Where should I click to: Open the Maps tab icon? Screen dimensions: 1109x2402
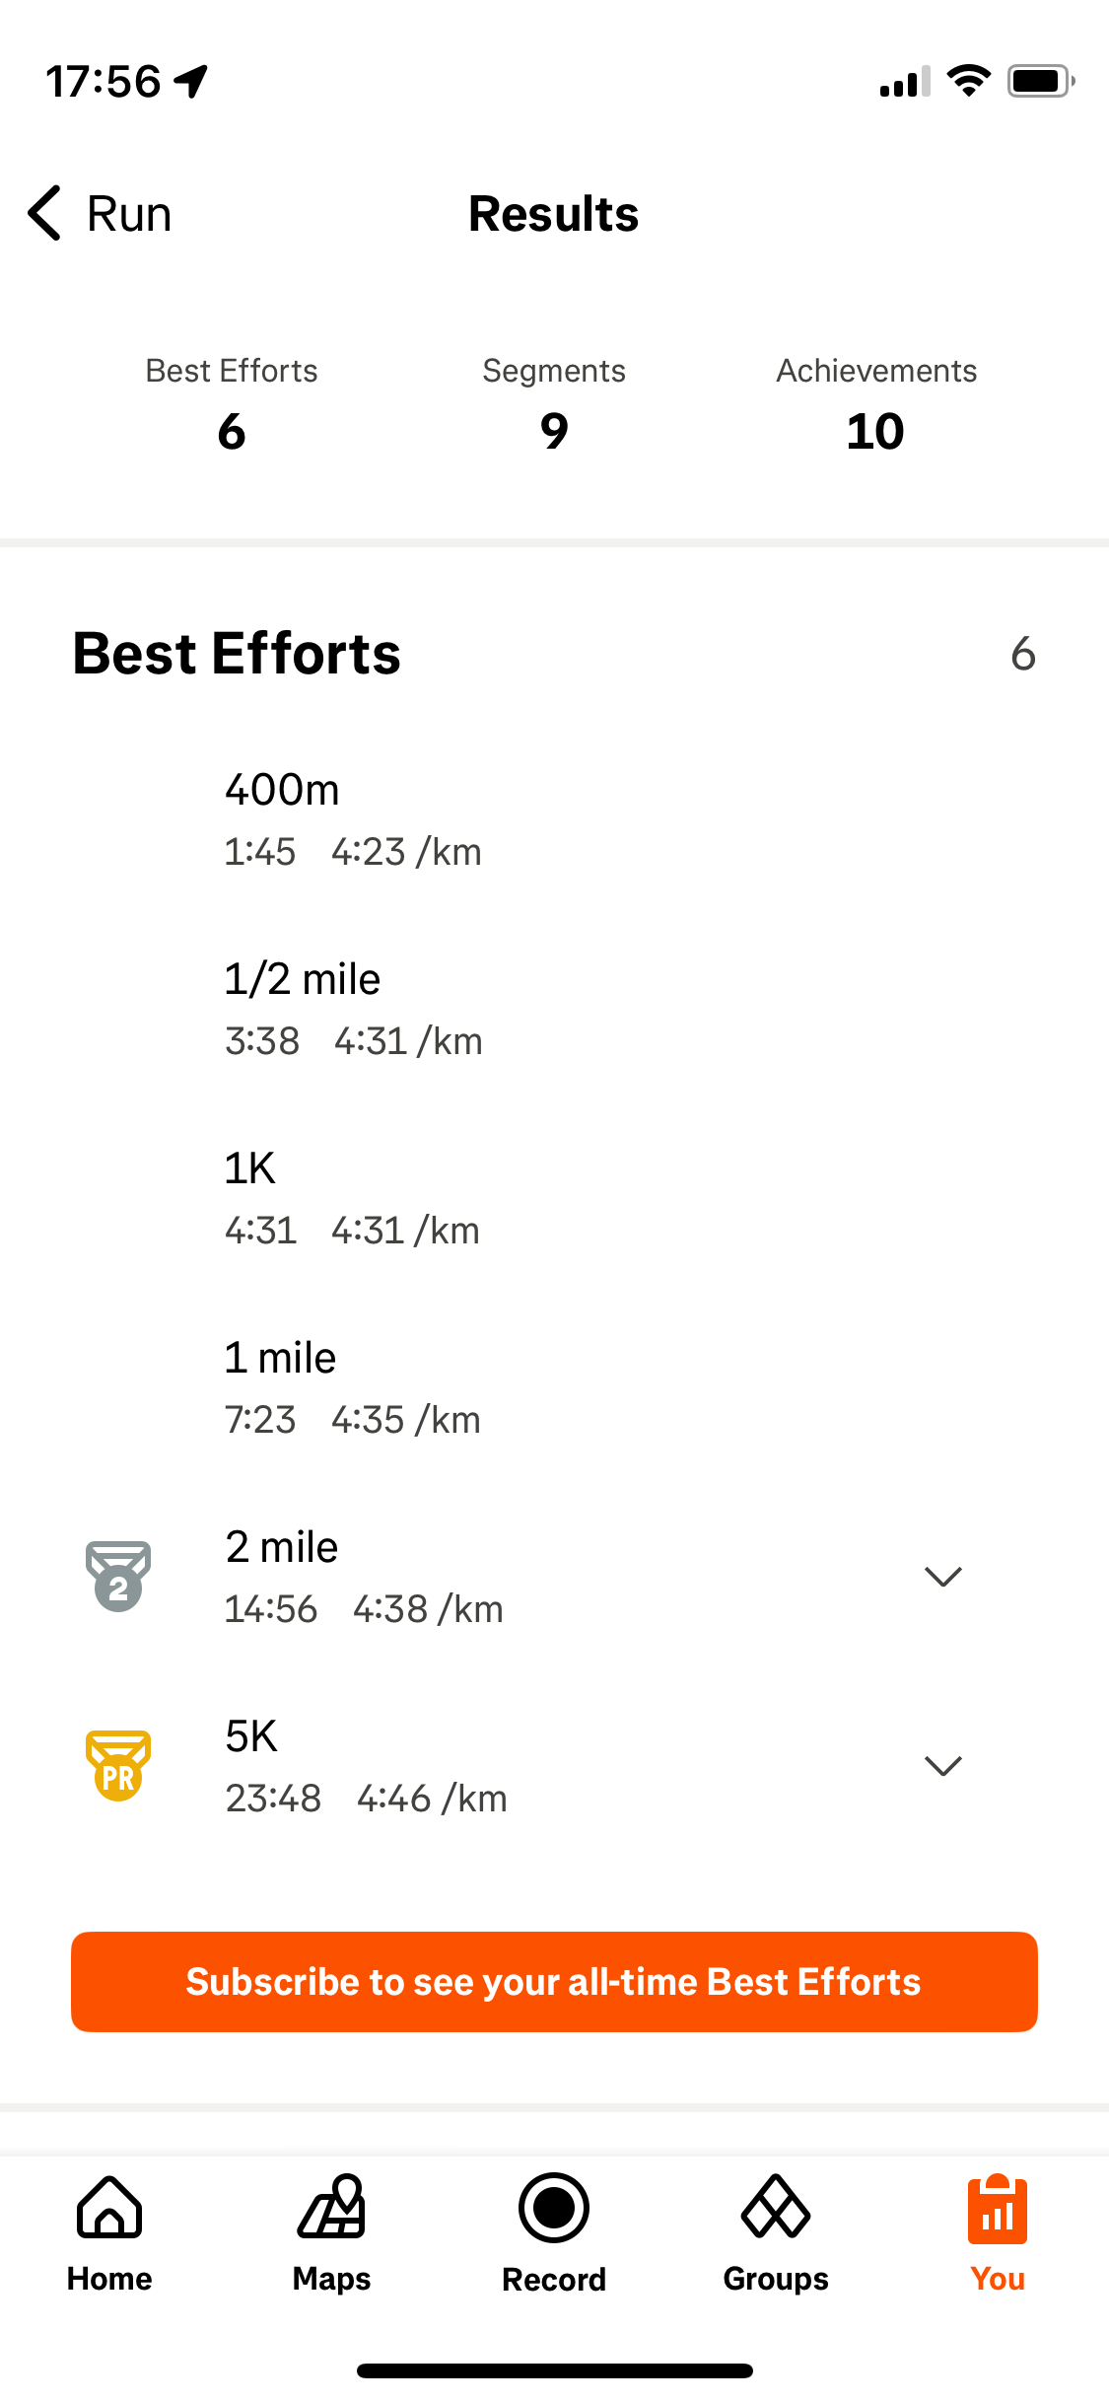tap(332, 2209)
